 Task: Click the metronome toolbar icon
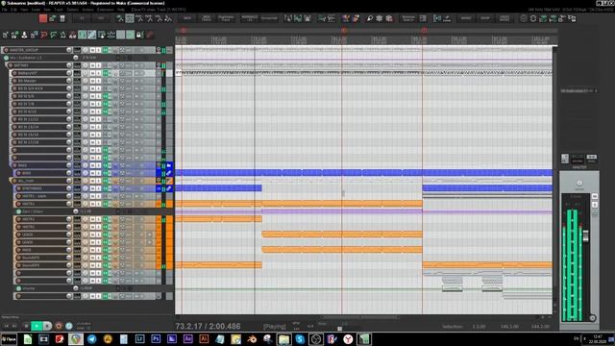pyautogui.click(x=62, y=35)
